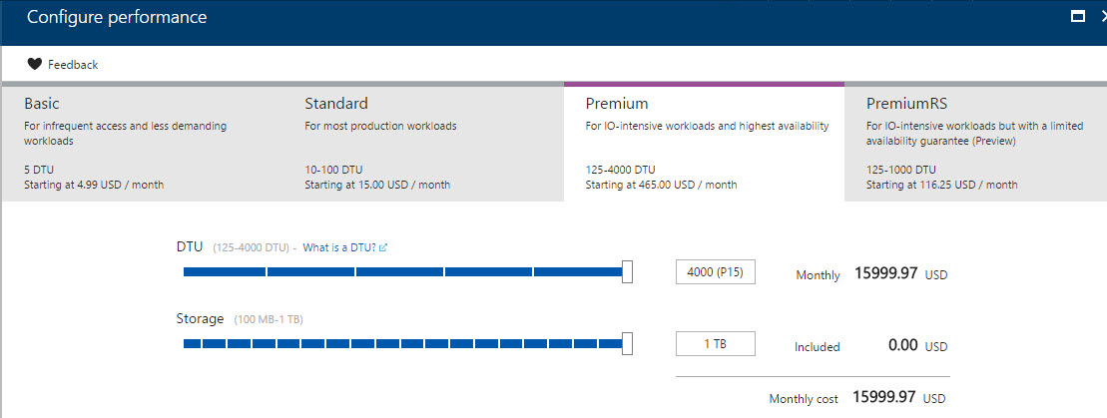Open the Feedback link

pyautogui.click(x=73, y=65)
